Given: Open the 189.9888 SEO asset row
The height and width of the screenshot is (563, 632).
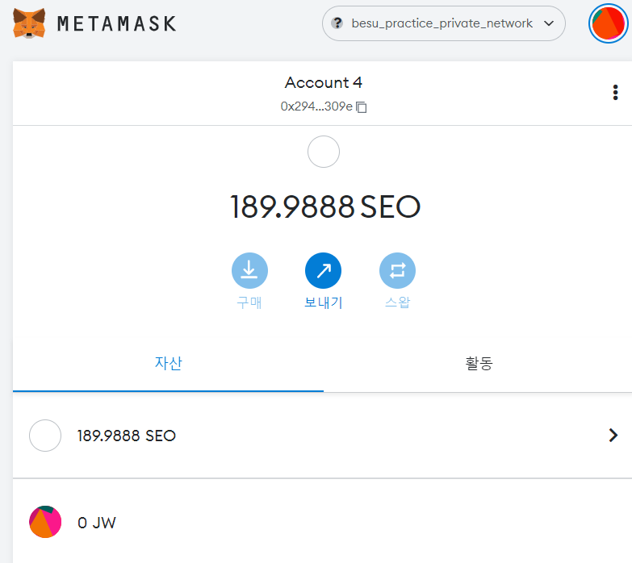Looking at the screenshot, I should (x=322, y=436).
